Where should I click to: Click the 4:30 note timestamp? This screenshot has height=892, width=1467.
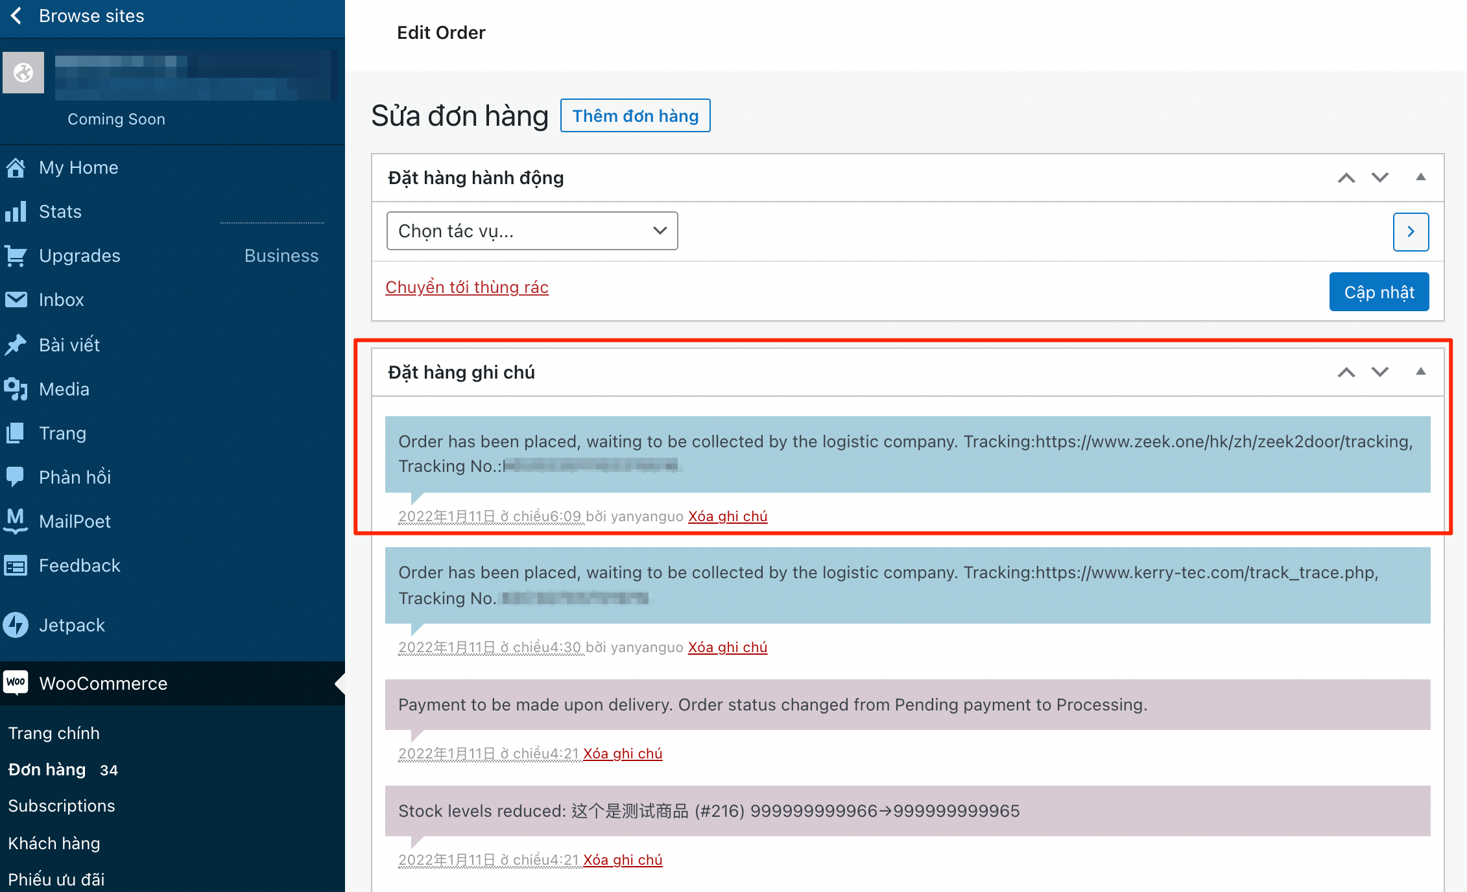(490, 647)
